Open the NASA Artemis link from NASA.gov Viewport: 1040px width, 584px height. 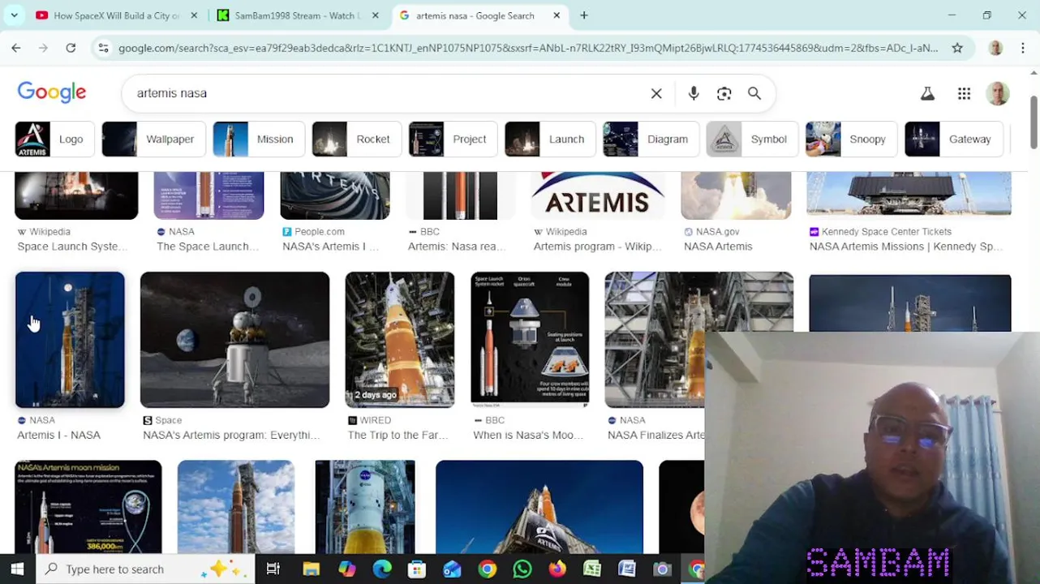(x=718, y=247)
